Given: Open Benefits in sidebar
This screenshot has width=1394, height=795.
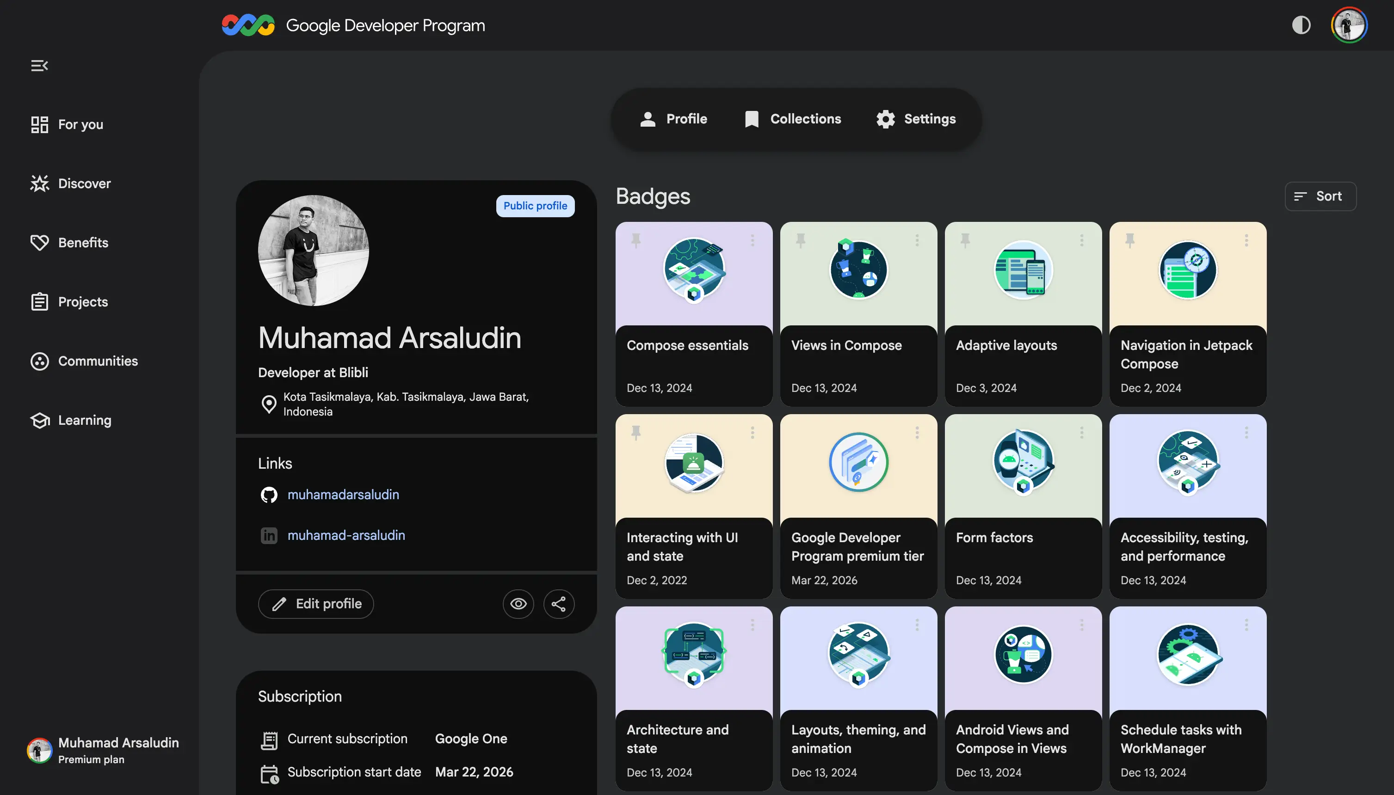Looking at the screenshot, I should click(69, 243).
